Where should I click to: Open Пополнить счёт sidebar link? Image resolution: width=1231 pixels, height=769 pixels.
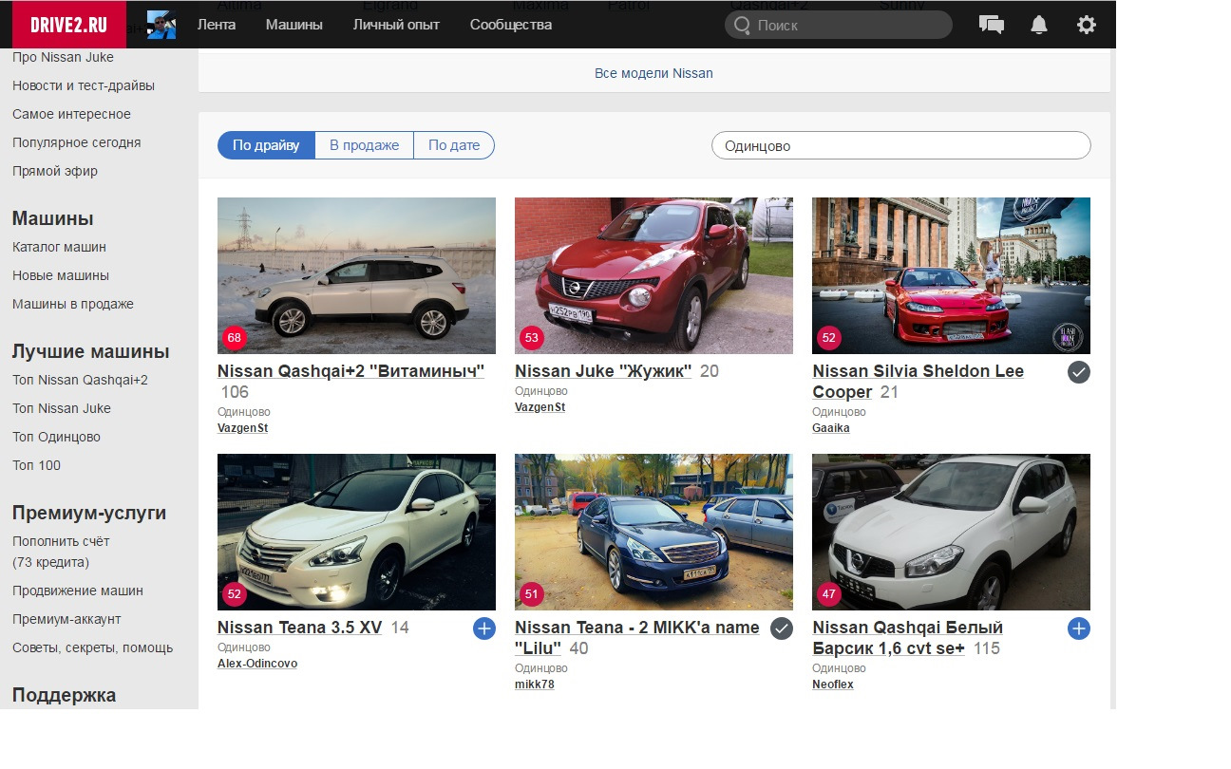[61, 541]
